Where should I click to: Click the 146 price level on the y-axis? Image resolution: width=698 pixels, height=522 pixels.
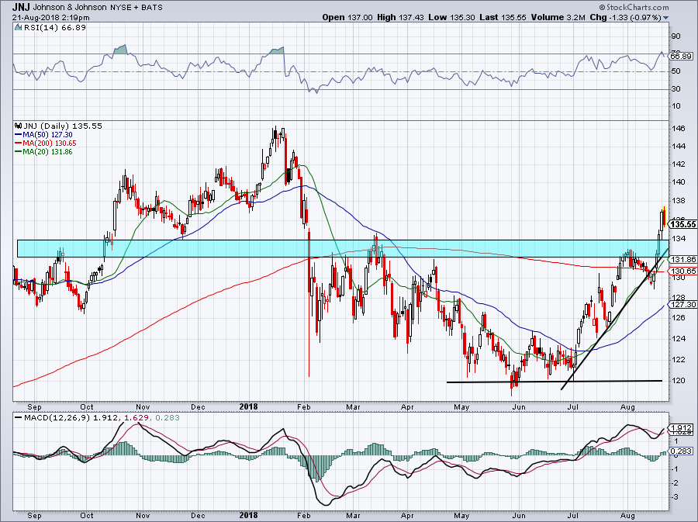(679, 129)
